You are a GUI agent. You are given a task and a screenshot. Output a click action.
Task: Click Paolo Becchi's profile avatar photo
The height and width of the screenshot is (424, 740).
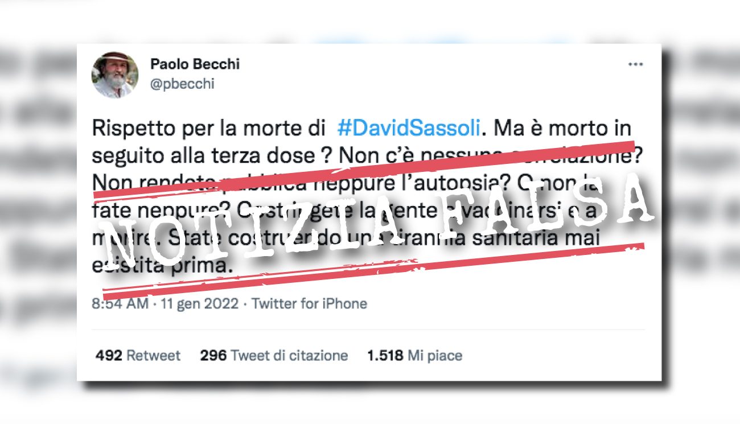[x=115, y=75]
